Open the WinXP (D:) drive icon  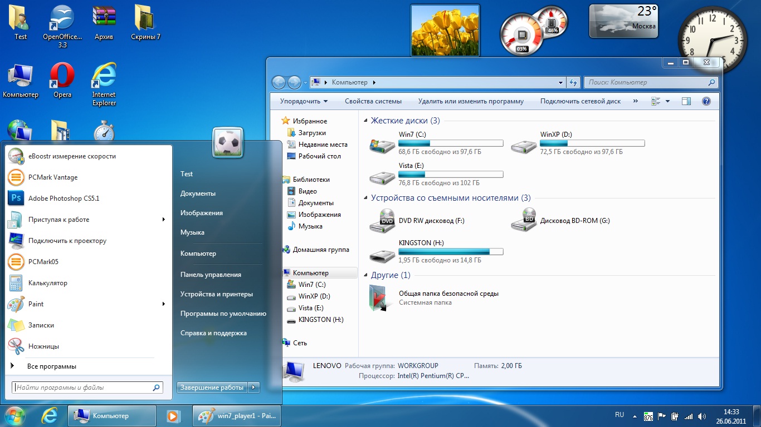point(524,146)
